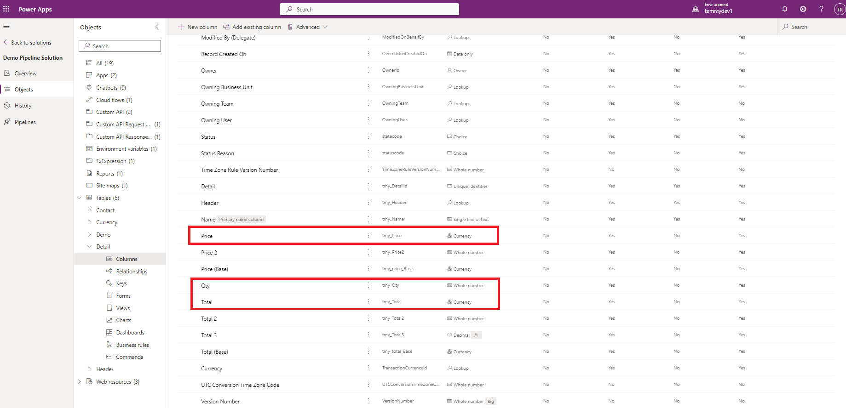Collapse the Detail table node
The height and width of the screenshot is (408, 846).
tap(89, 247)
